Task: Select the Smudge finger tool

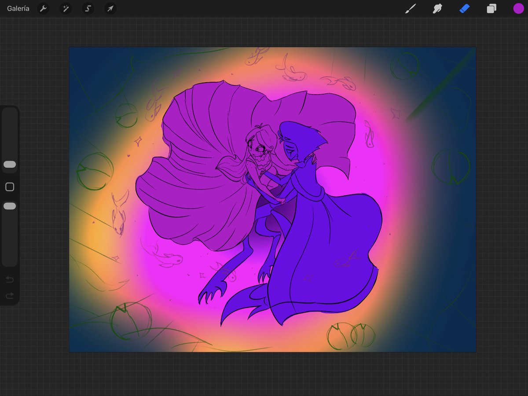Action: [x=437, y=8]
